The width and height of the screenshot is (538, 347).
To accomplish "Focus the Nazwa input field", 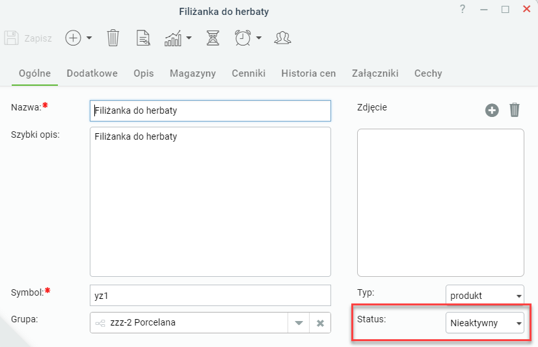I will (x=210, y=110).
